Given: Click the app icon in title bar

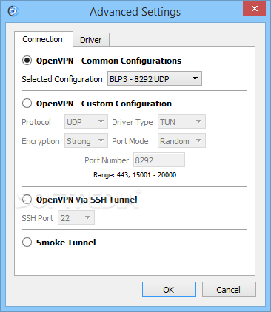Looking at the screenshot, I should [13, 11].
